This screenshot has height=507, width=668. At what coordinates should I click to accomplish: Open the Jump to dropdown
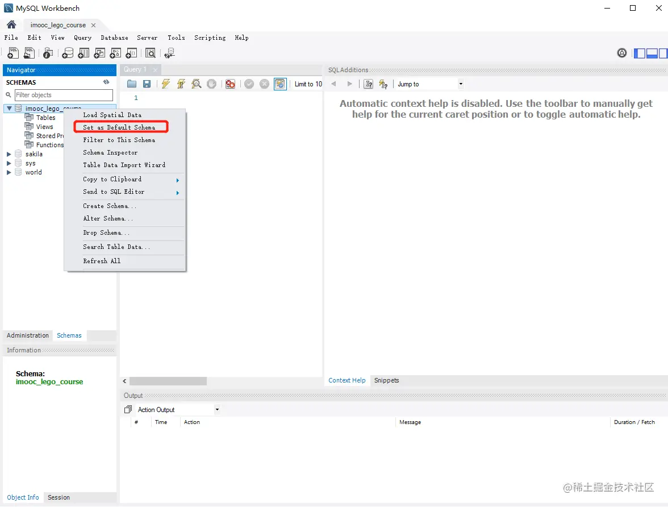click(x=461, y=84)
